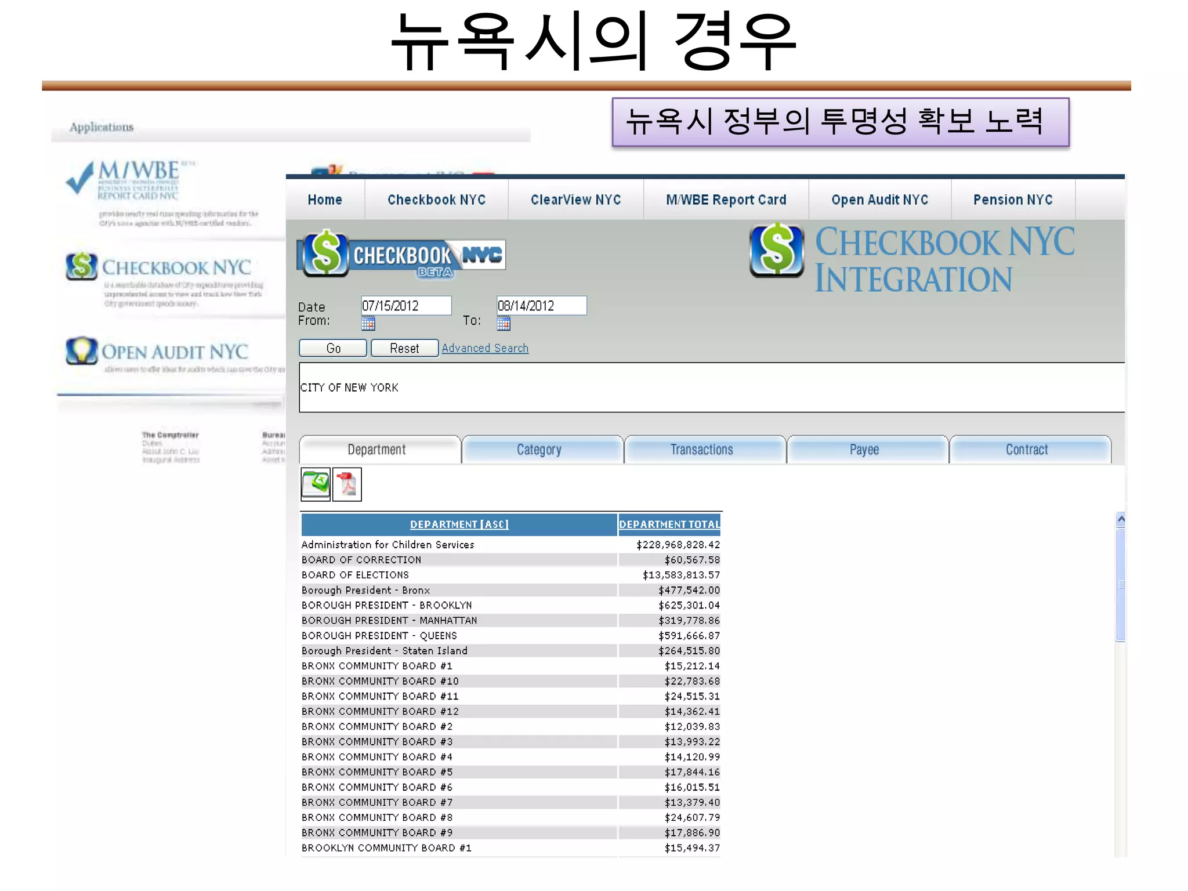
Task: Switch to the Transactions tab
Action: tap(705, 450)
